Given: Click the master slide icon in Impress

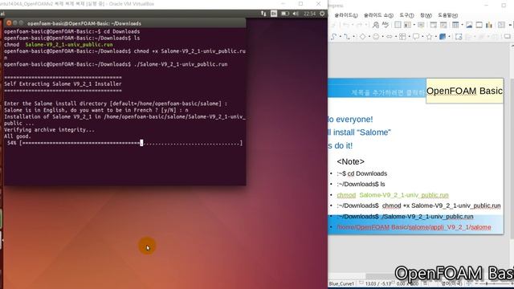Looking at the screenshot, I should click(421, 25).
